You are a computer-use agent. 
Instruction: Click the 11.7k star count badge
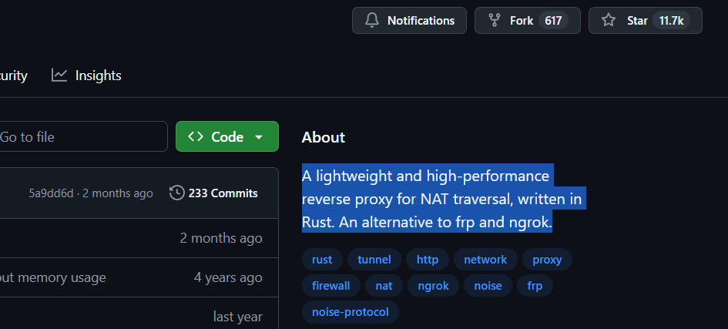click(x=671, y=21)
